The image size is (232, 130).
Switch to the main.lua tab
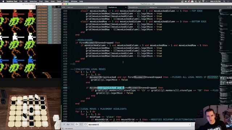(x=76, y=7)
